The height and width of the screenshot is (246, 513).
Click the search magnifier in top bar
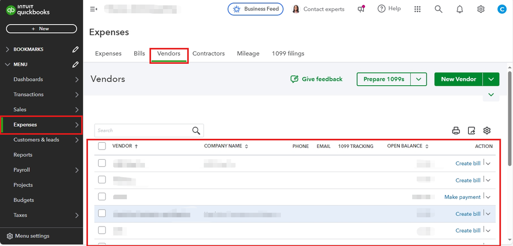(x=438, y=9)
